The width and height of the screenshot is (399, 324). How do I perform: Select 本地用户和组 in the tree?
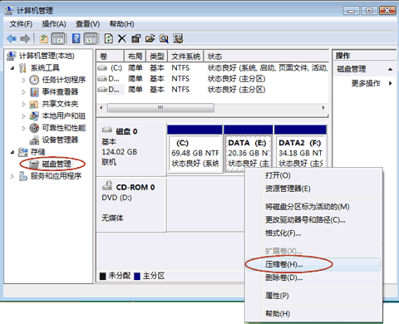(x=63, y=115)
